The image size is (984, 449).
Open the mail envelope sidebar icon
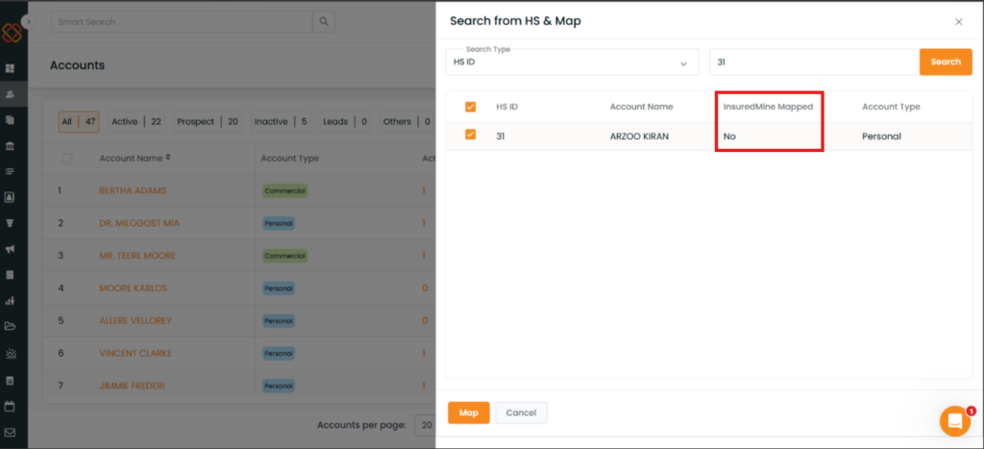coord(10,432)
